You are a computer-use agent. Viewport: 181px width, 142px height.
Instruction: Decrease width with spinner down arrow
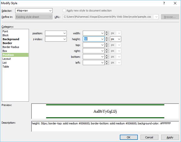[107, 34]
